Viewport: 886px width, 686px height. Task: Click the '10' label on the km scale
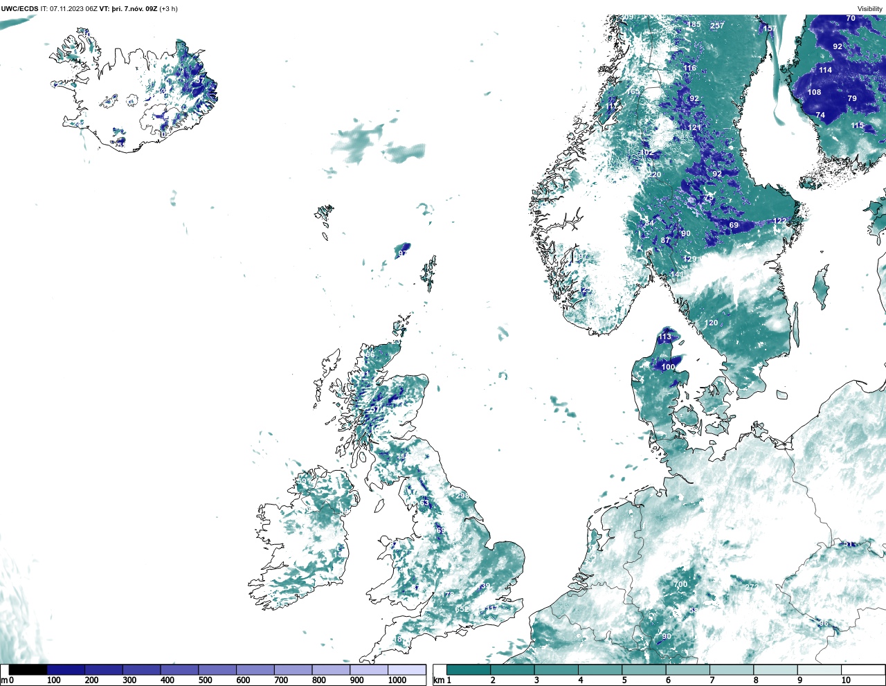click(846, 680)
